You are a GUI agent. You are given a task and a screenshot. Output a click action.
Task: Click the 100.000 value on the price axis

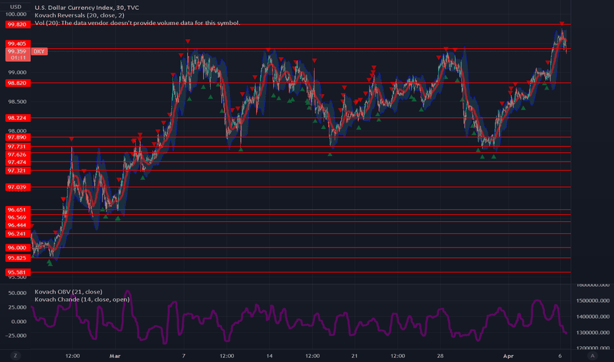[x=16, y=14]
